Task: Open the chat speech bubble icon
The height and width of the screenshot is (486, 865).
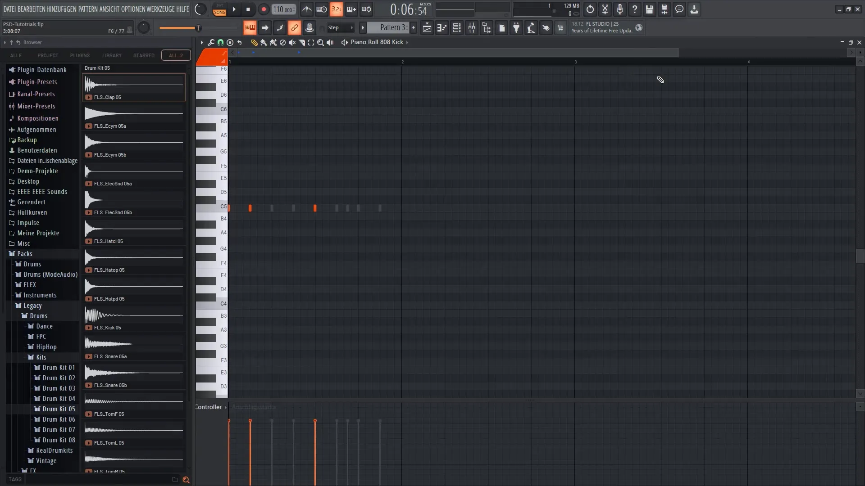Action: point(679,9)
